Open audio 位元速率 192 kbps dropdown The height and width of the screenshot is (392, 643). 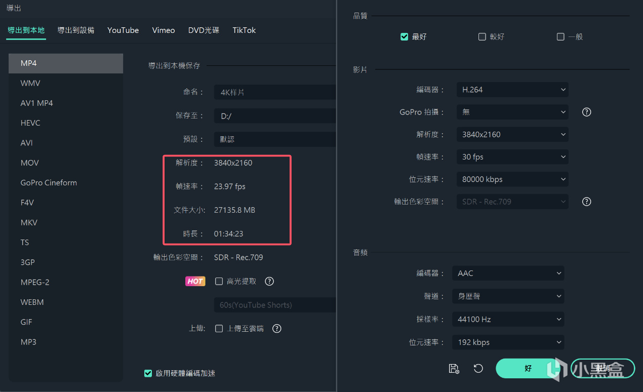tap(508, 342)
